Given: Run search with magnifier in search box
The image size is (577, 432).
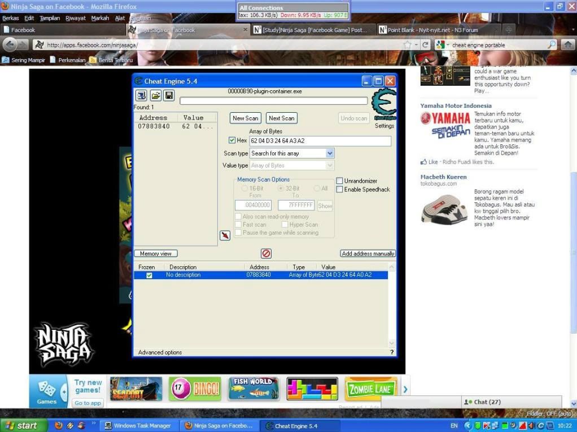Looking at the screenshot, I should pos(551,45).
